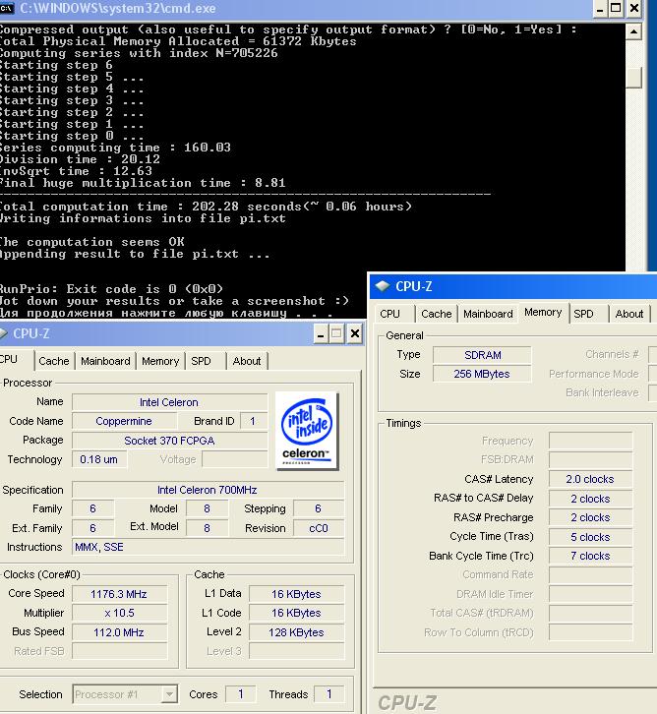Switch to Mainboard tab in the right CPU-Z window
Image resolution: width=657 pixels, height=714 pixels.
(x=488, y=314)
